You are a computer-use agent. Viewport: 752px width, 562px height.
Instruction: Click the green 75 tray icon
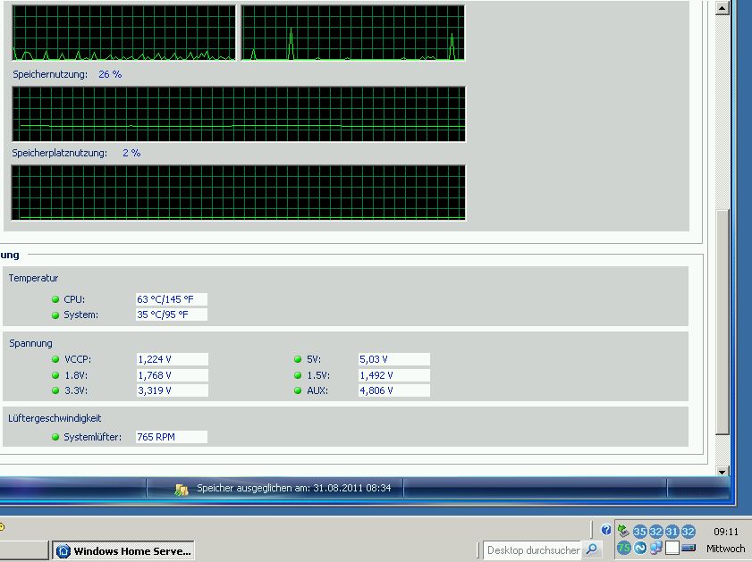[x=623, y=548]
